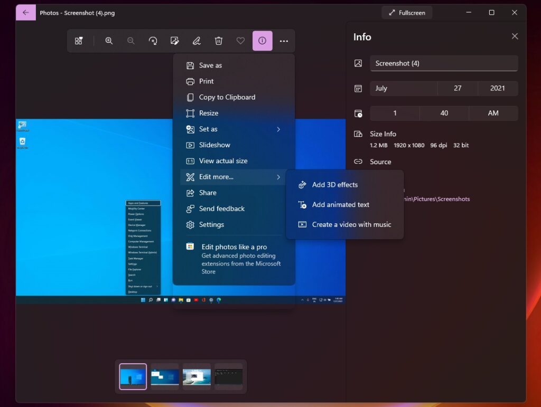Zoom out of the image

pyautogui.click(x=131, y=41)
